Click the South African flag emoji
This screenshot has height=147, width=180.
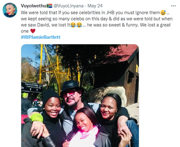tap(49, 6)
